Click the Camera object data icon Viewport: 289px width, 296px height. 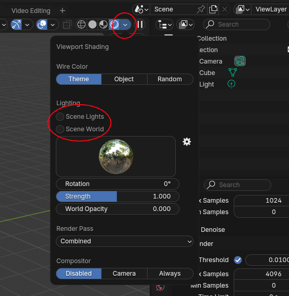pos(240,61)
